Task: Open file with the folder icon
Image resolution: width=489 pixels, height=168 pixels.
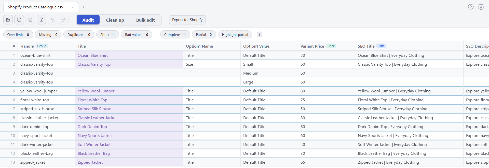Action: click(x=8, y=20)
